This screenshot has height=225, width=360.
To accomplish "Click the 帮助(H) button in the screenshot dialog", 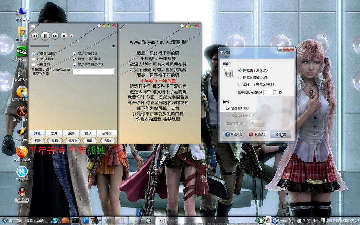I will [233, 134].
